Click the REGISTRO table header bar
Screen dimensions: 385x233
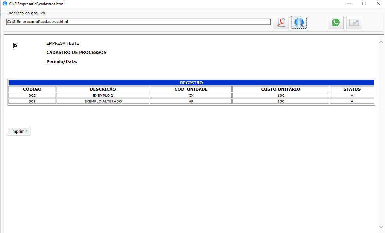click(191, 83)
